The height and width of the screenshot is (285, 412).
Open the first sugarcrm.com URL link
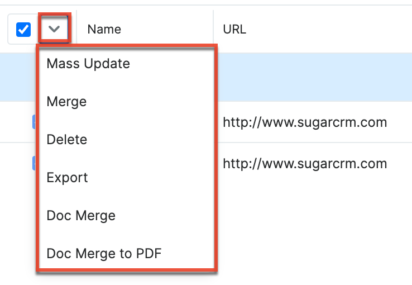point(305,122)
